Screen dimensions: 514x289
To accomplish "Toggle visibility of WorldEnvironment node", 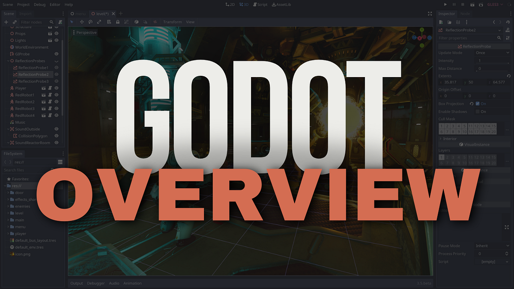I will 56,47.
